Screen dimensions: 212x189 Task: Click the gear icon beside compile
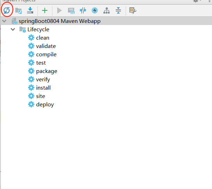pos(31,55)
